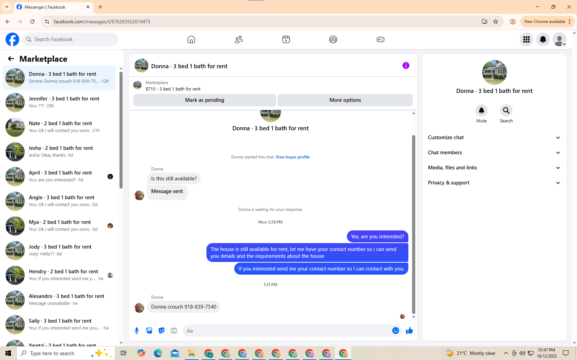577x360 pixels.
Task: Open Mya's 2 bed 1 bath conversation
Action: click(59, 226)
